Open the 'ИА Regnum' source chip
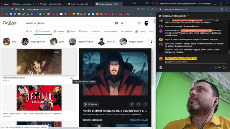230x129 pixels. click(91, 104)
